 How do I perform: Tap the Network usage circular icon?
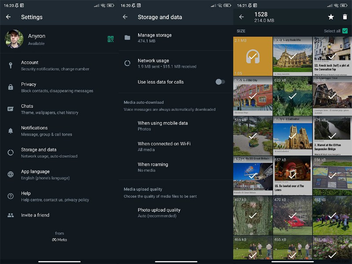coord(127,63)
